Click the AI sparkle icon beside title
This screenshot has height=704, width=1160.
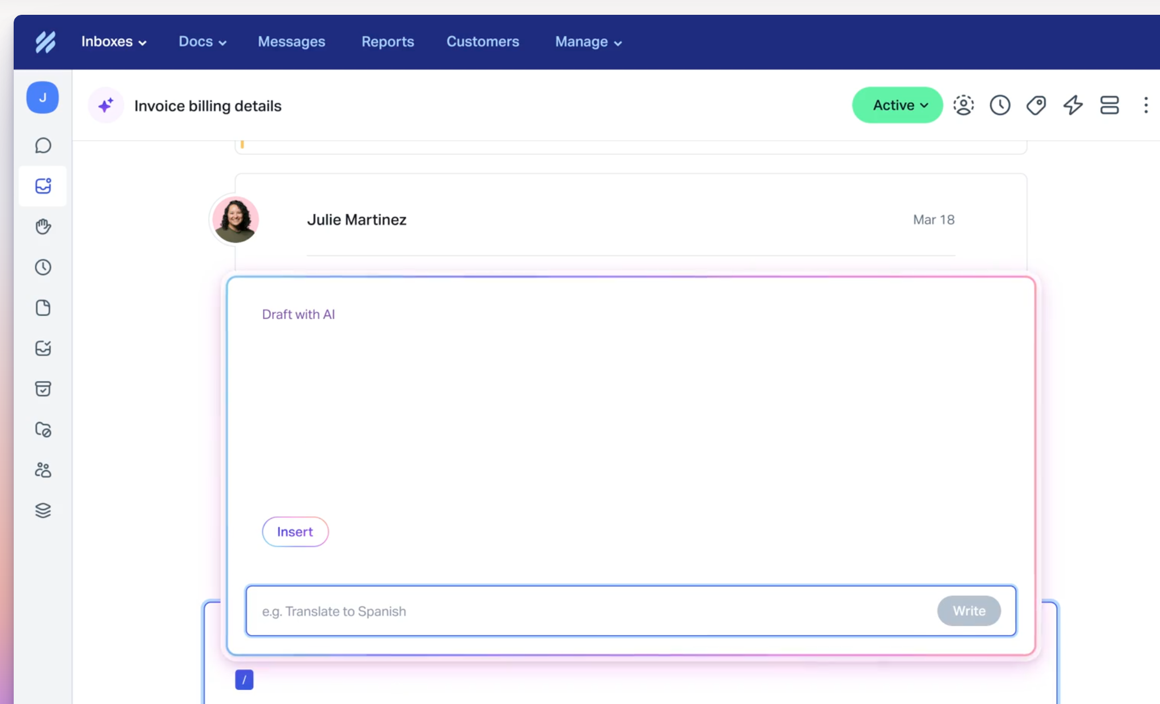pyautogui.click(x=106, y=105)
